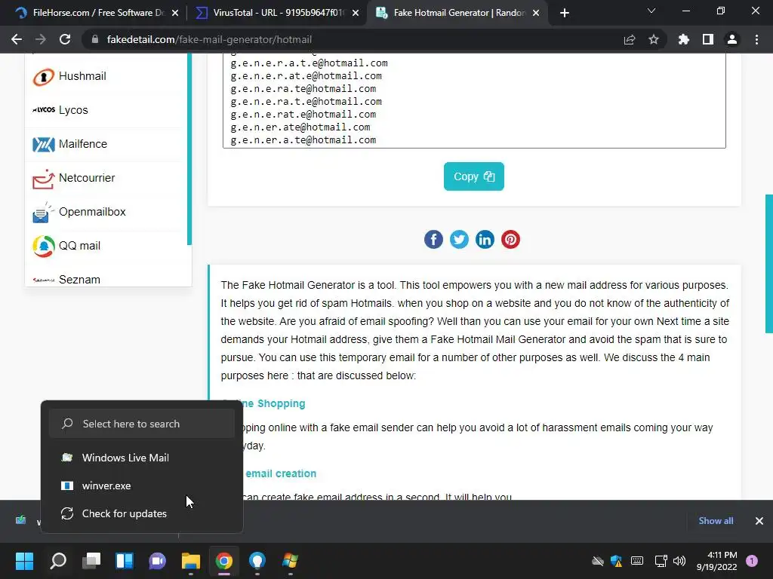
Task: Launch winver.exe from menu
Action: pyautogui.click(x=142, y=486)
